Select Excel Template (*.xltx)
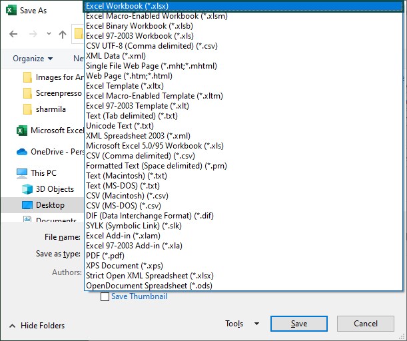The image size is (407, 341). [x=243, y=86]
